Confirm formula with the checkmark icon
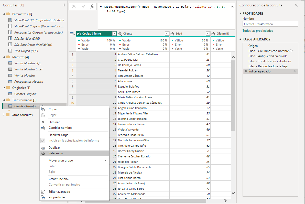305x204 pixels. click(83, 6)
